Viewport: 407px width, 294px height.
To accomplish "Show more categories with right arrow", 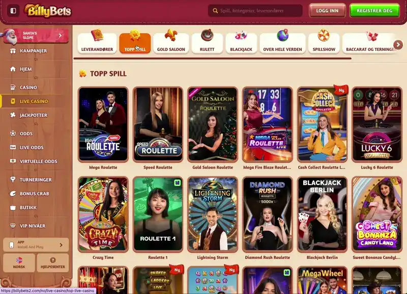I will pyautogui.click(x=398, y=44).
